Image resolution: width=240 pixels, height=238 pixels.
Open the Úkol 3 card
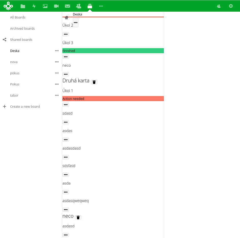68,43
